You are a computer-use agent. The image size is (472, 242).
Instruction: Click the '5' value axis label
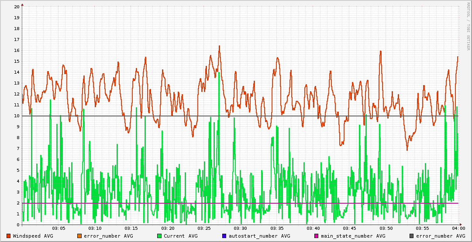pos(18,170)
